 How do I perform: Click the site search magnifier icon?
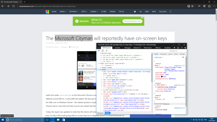click(x=171, y=12)
